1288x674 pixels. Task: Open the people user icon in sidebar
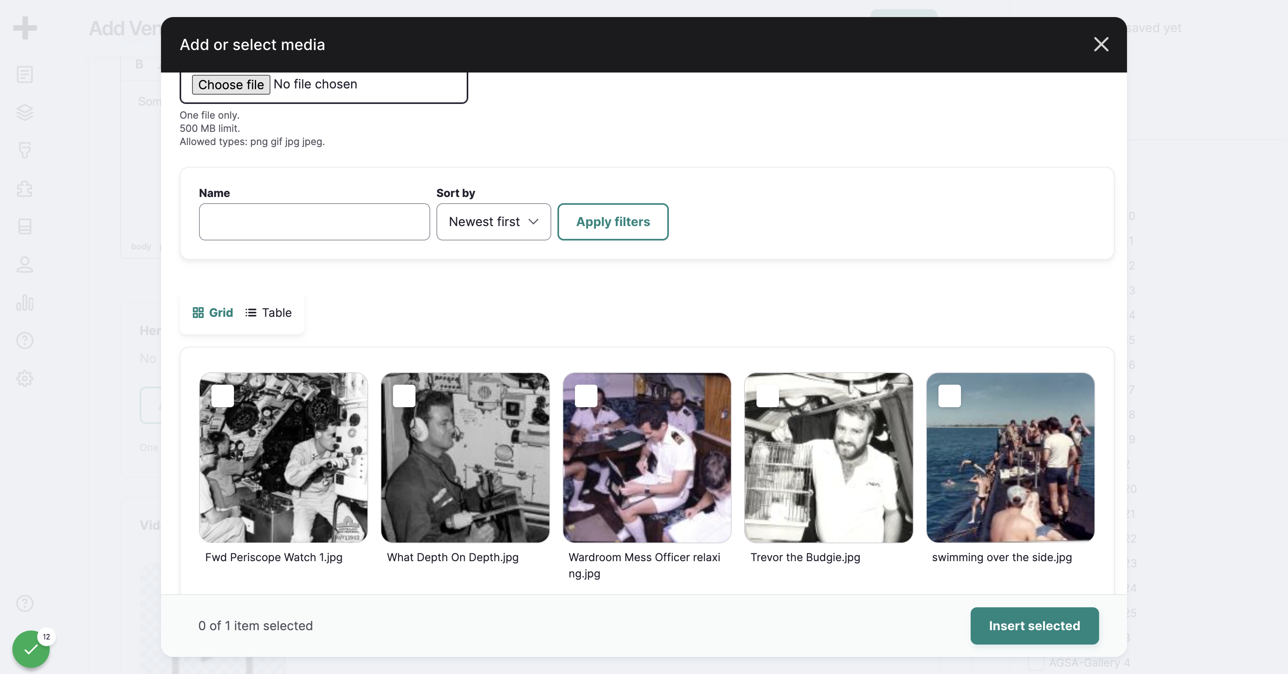[x=25, y=264]
